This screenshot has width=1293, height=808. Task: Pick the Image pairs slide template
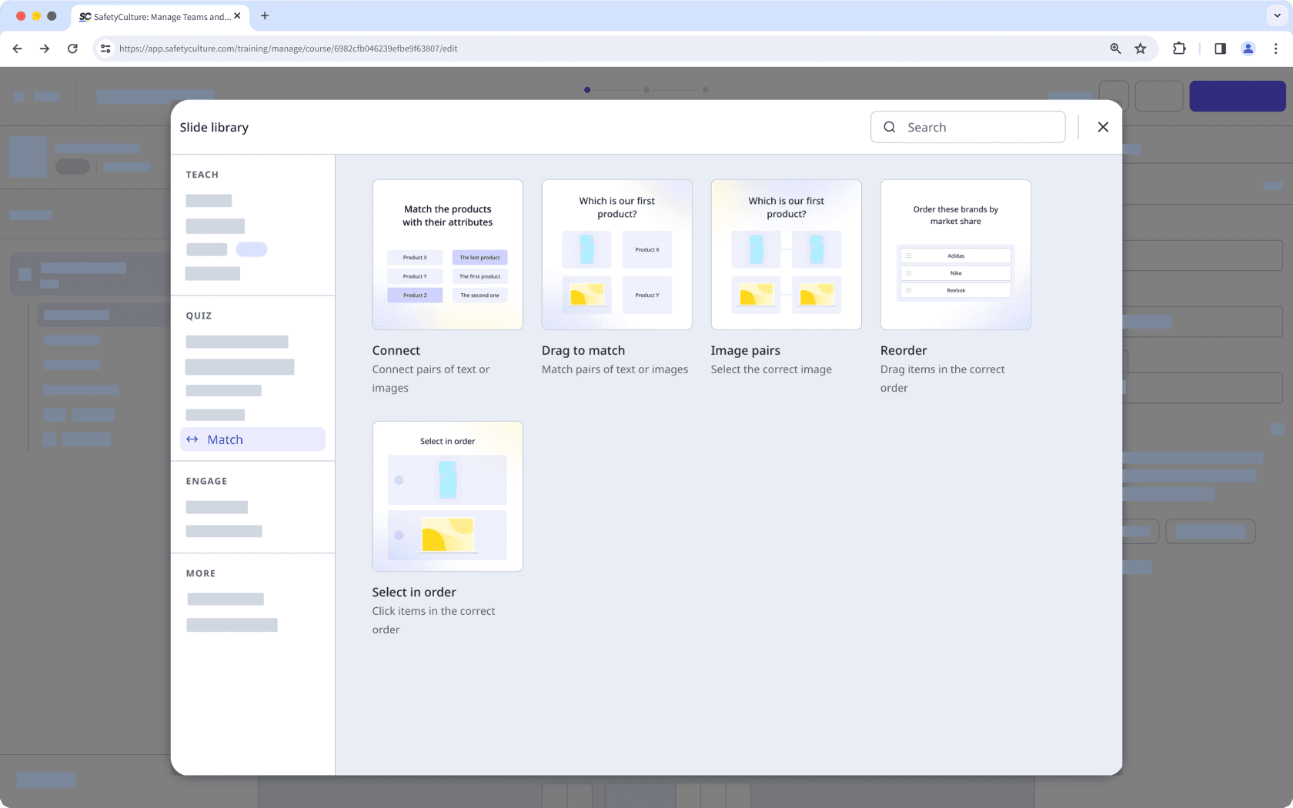point(786,254)
